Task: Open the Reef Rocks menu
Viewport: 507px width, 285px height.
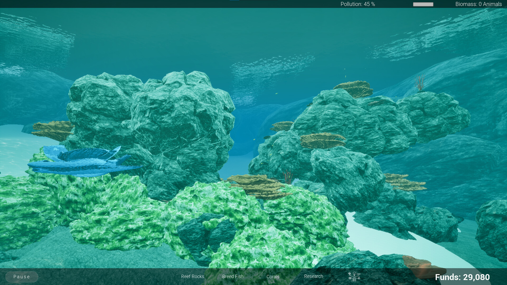Action: click(x=193, y=277)
